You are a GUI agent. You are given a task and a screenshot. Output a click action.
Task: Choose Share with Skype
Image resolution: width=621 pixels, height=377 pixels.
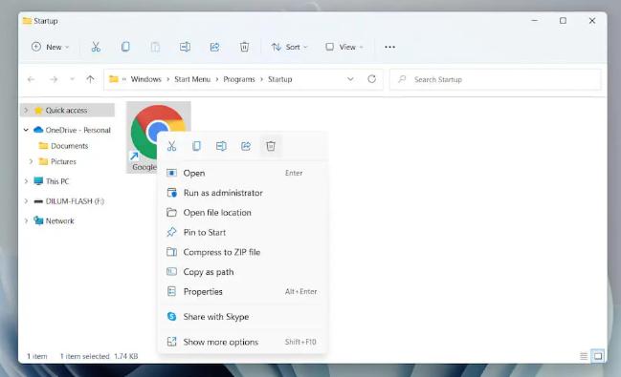242,317
